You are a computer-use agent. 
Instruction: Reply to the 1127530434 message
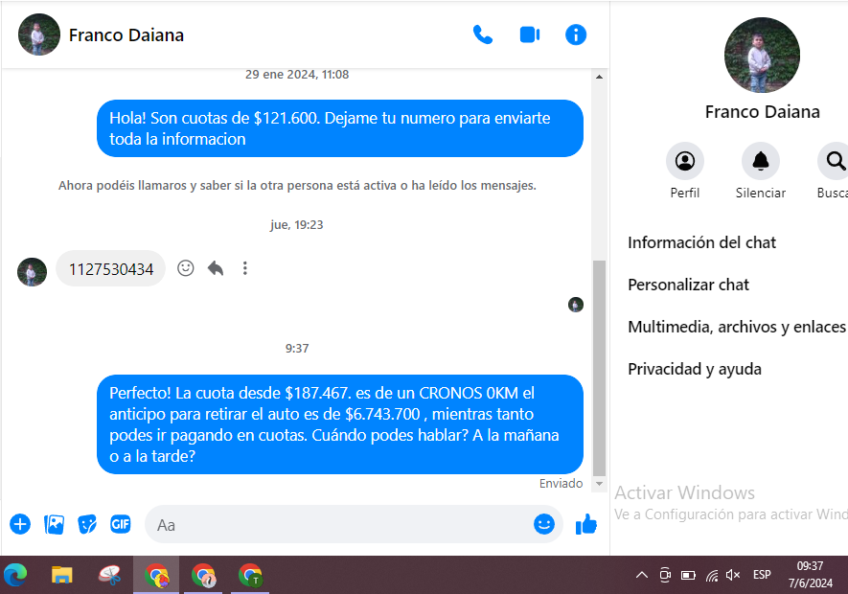(x=216, y=268)
